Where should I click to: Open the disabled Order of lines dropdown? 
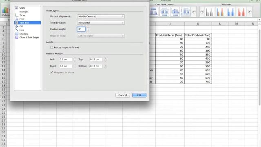coord(101,36)
